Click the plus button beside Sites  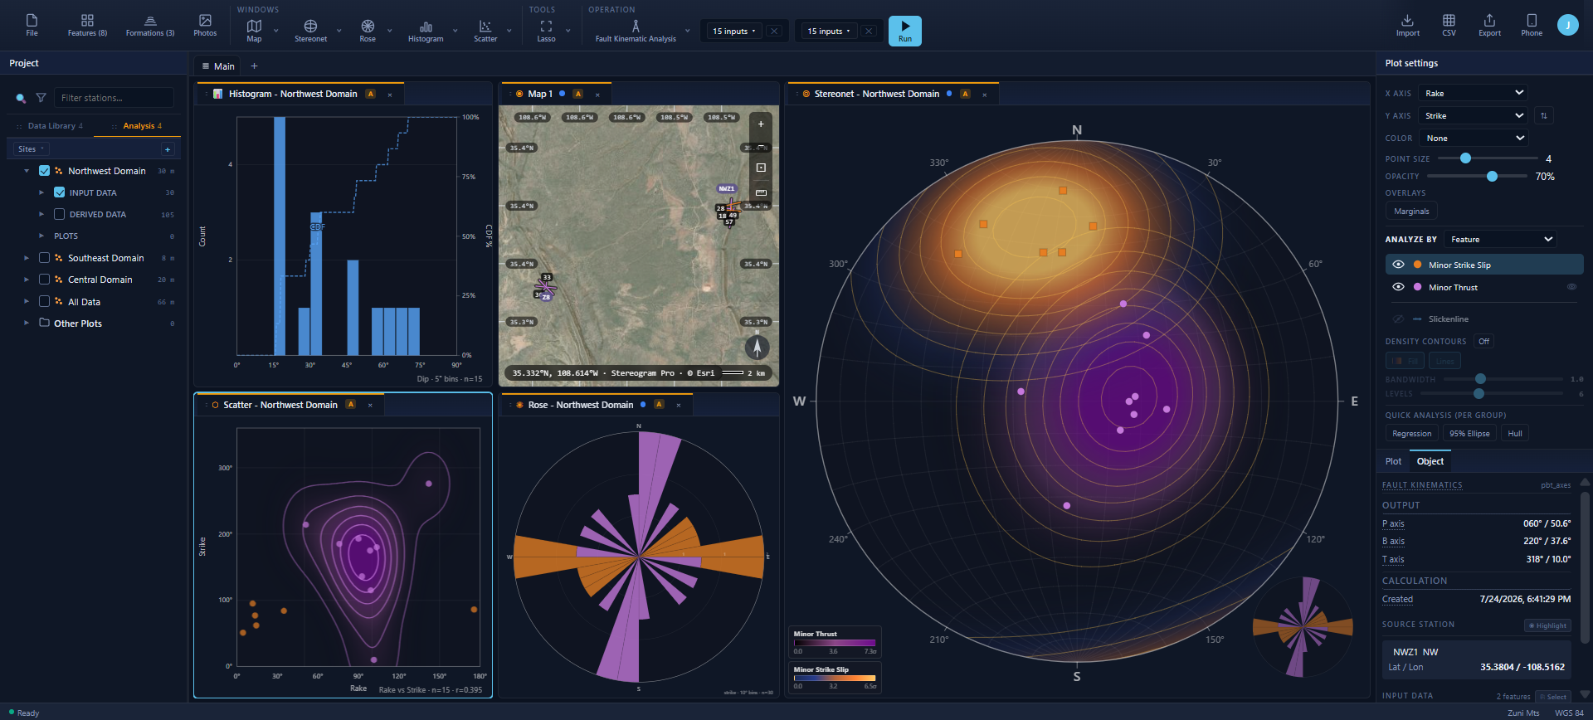click(168, 149)
